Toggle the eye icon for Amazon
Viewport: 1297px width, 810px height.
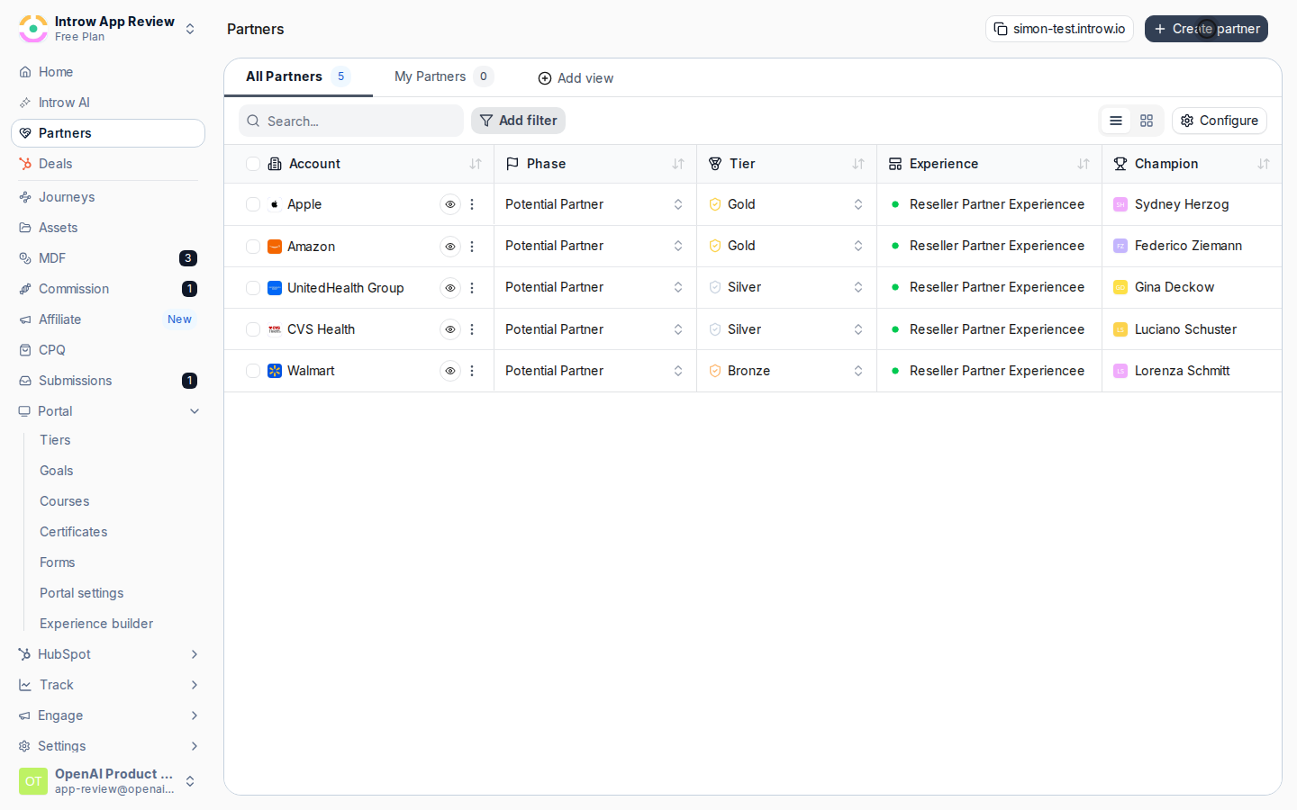450,247
